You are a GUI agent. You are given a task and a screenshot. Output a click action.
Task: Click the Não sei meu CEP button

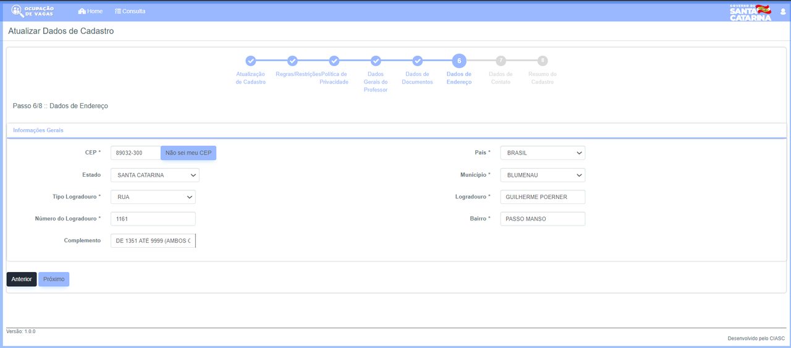tap(188, 153)
